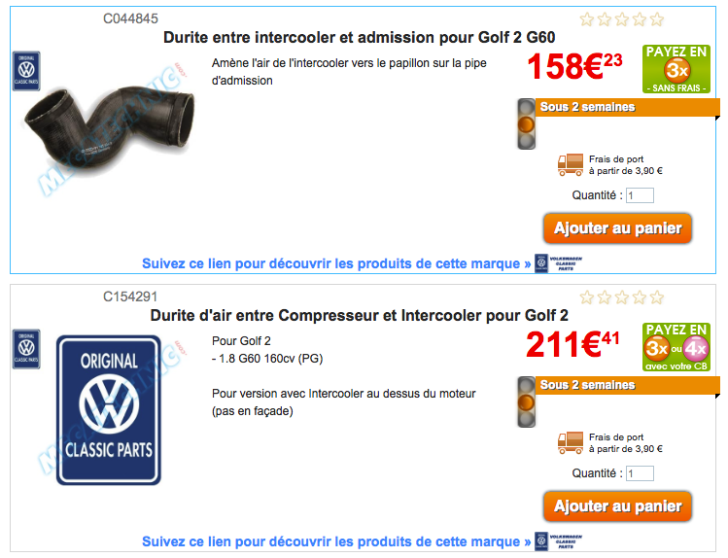View the black hose product photo
Image resolution: width=728 pixels, height=558 pixels.
pos(110,125)
